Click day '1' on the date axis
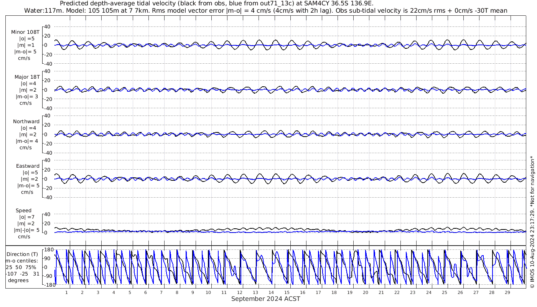Image resolution: width=537 pixels, height=307 pixels. click(66, 292)
